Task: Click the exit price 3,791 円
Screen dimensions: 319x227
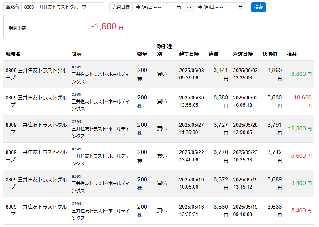Action: point(275,128)
